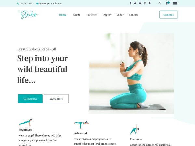Image resolution: width=195 pixels, height=146 pixels.
Task: Open the Twitter social icon
Action: 135,3
